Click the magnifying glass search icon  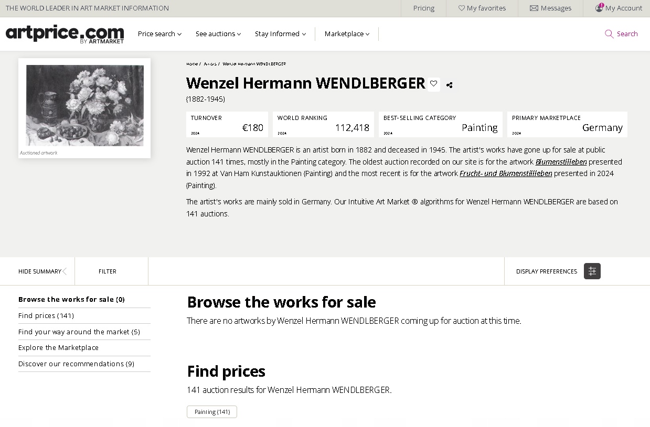[609, 34]
